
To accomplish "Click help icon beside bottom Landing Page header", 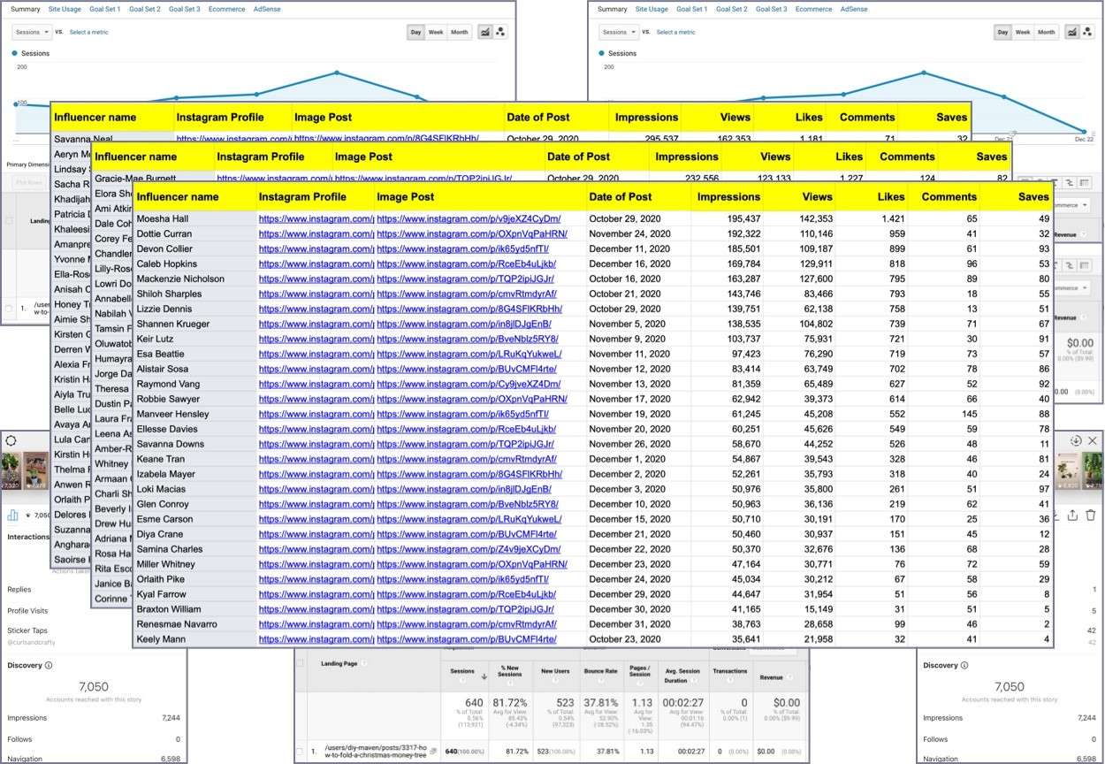I will pyautogui.click(x=363, y=663).
